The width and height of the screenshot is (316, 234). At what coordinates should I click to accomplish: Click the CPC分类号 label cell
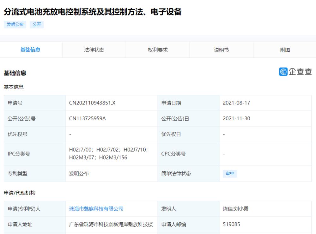pyautogui.click(x=188, y=154)
